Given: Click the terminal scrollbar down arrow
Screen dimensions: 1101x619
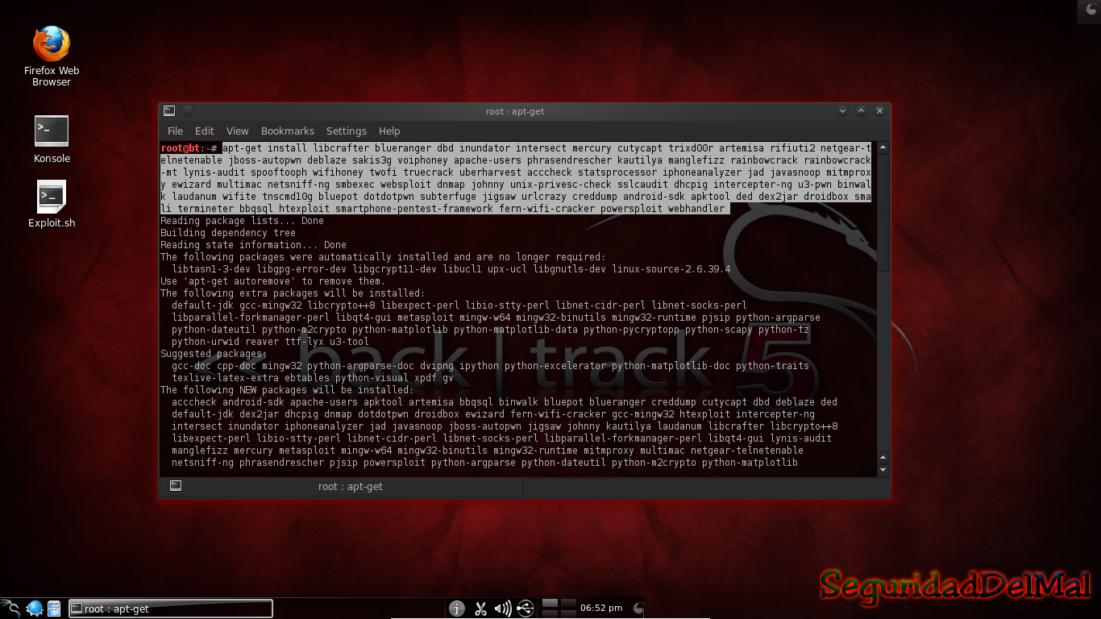Looking at the screenshot, I should click(882, 469).
